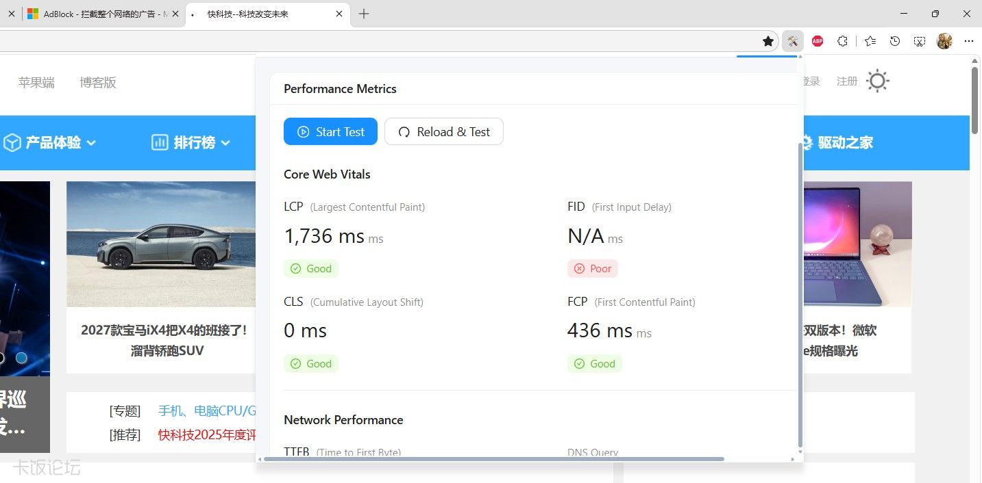Click the CLS value 0 ms
This screenshot has width=982, height=483.
[305, 331]
